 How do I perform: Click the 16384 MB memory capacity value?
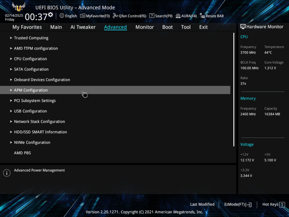pyautogui.click(x=272, y=114)
